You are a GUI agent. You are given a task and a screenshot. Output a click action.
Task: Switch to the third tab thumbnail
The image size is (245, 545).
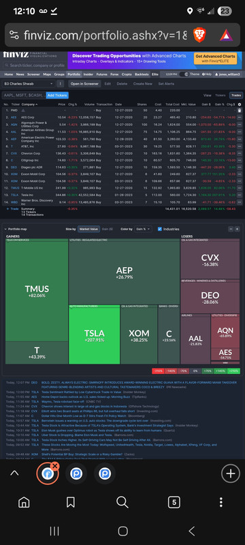click(104, 473)
